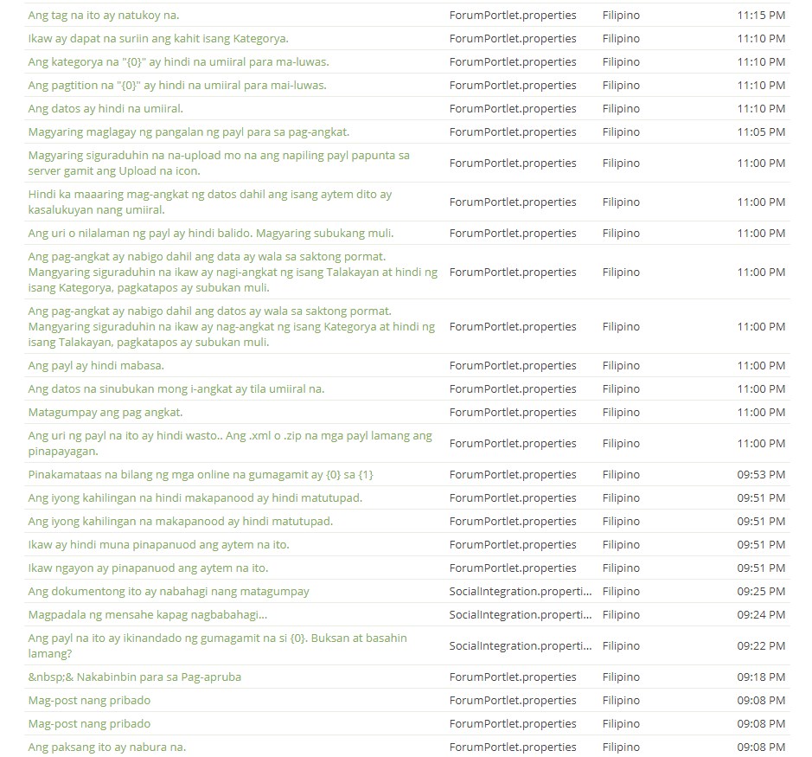Image resolution: width=812 pixels, height=757 pixels.
Task: Click the 09:25 PM timestamp
Action: point(761,591)
